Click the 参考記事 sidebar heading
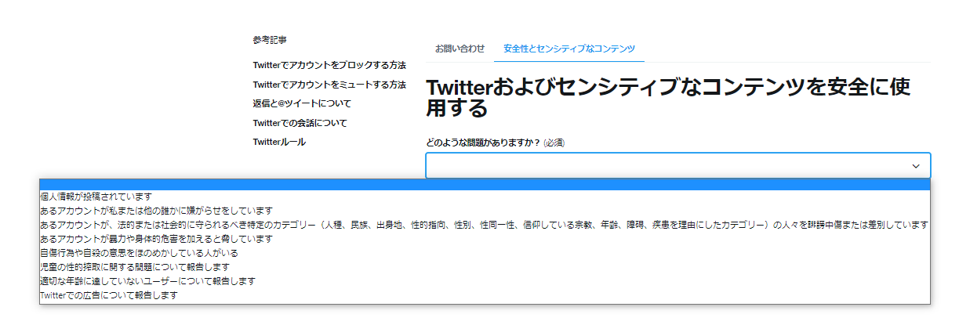This screenshot has width=959, height=325. (x=271, y=39)
